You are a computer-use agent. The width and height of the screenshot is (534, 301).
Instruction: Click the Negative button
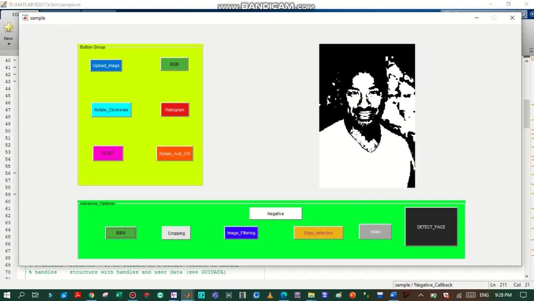pos(276,214)
